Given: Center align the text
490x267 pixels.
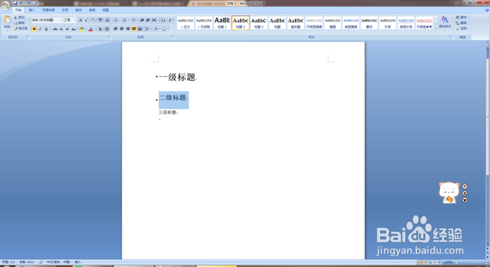Looking at the screenshot, I should [122, 29].
